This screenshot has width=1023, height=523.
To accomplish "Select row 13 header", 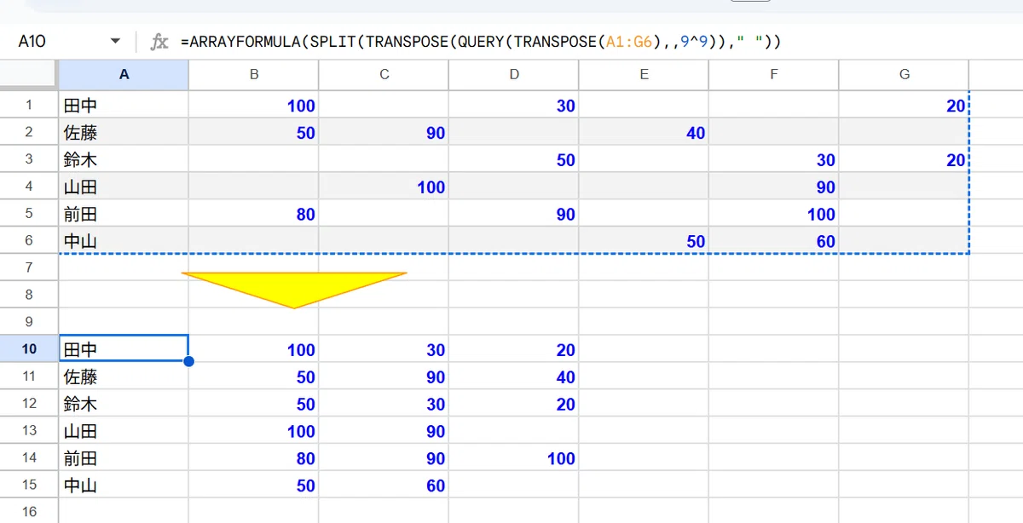I will click(x=29, y=430).
